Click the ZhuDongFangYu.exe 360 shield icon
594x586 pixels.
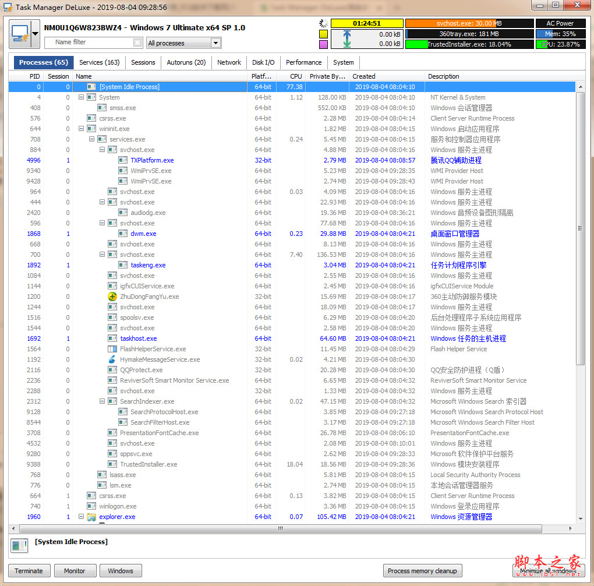coord(112,296)
